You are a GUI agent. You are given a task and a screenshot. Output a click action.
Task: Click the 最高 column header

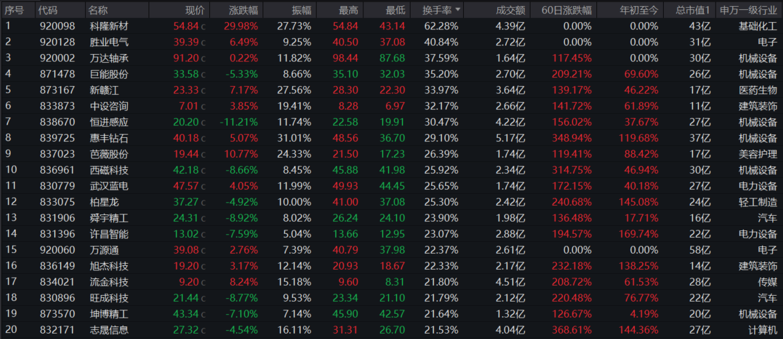click(348, 9)
